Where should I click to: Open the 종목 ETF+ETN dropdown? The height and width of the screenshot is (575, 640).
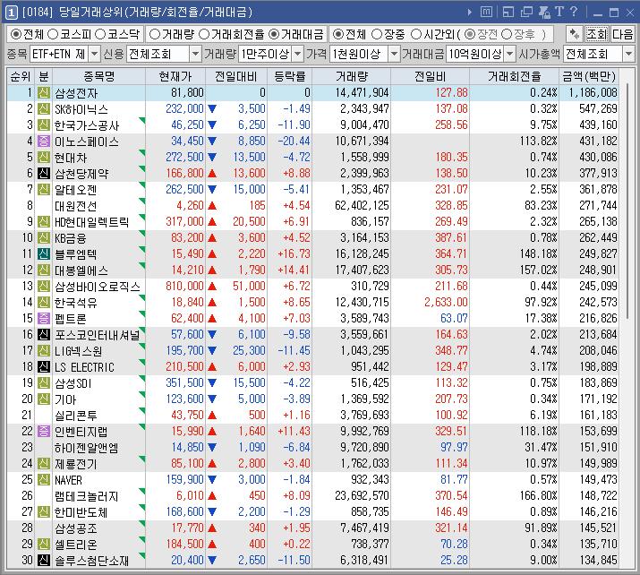(94, 54)
